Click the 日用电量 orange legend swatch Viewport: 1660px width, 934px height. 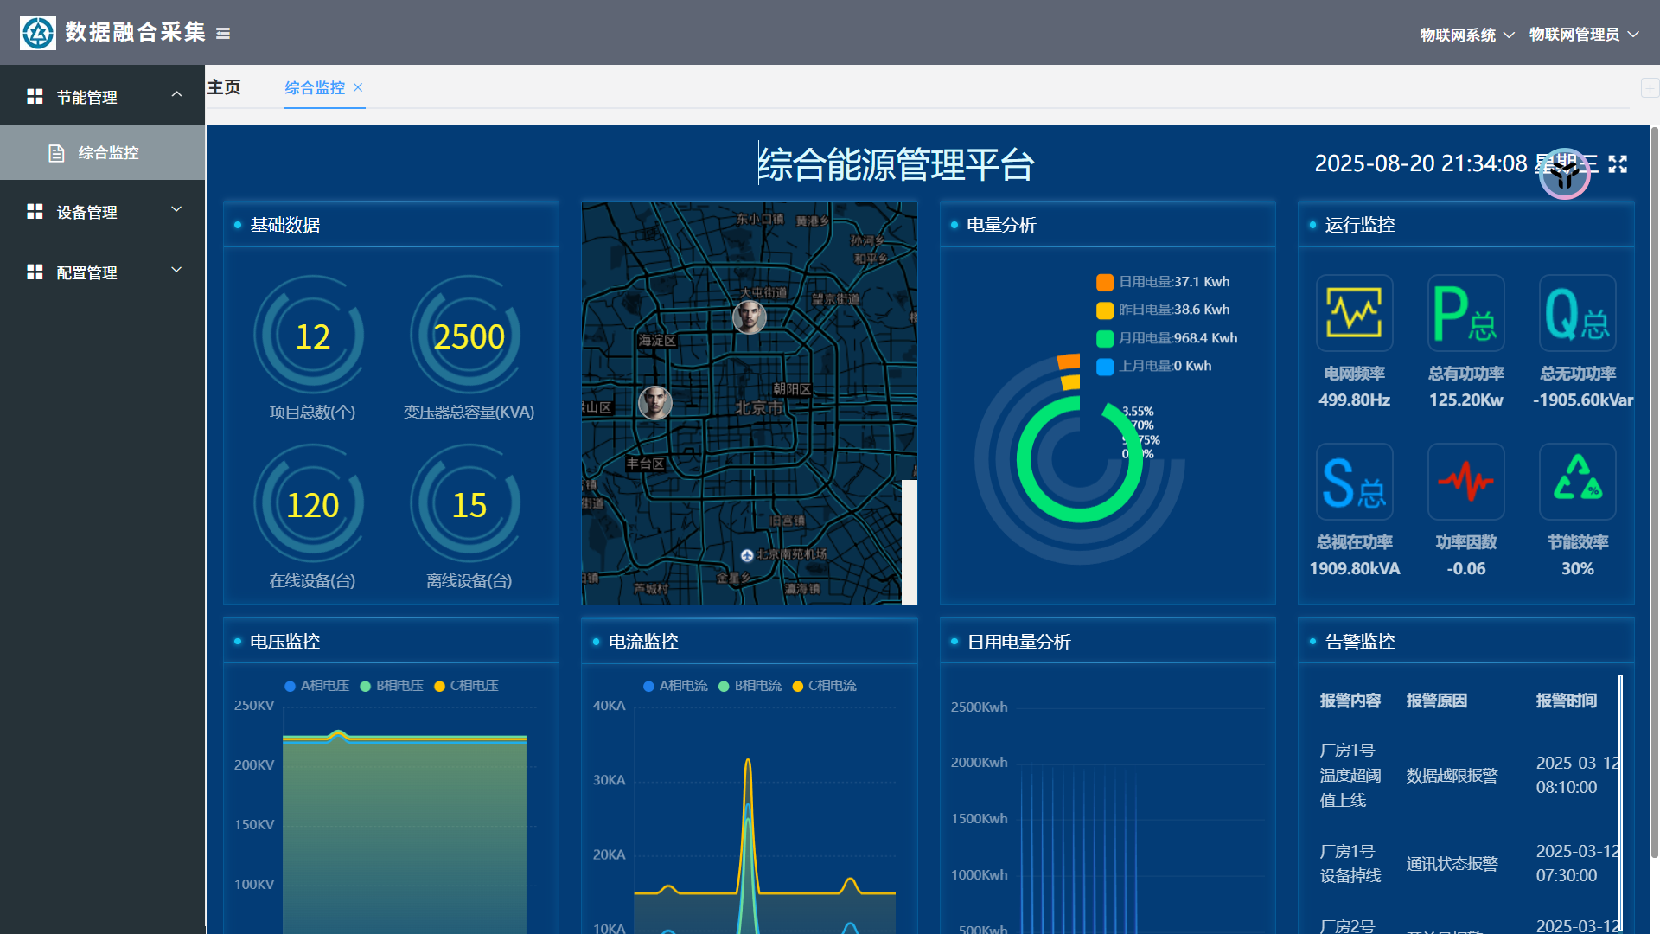[1104, 282]
